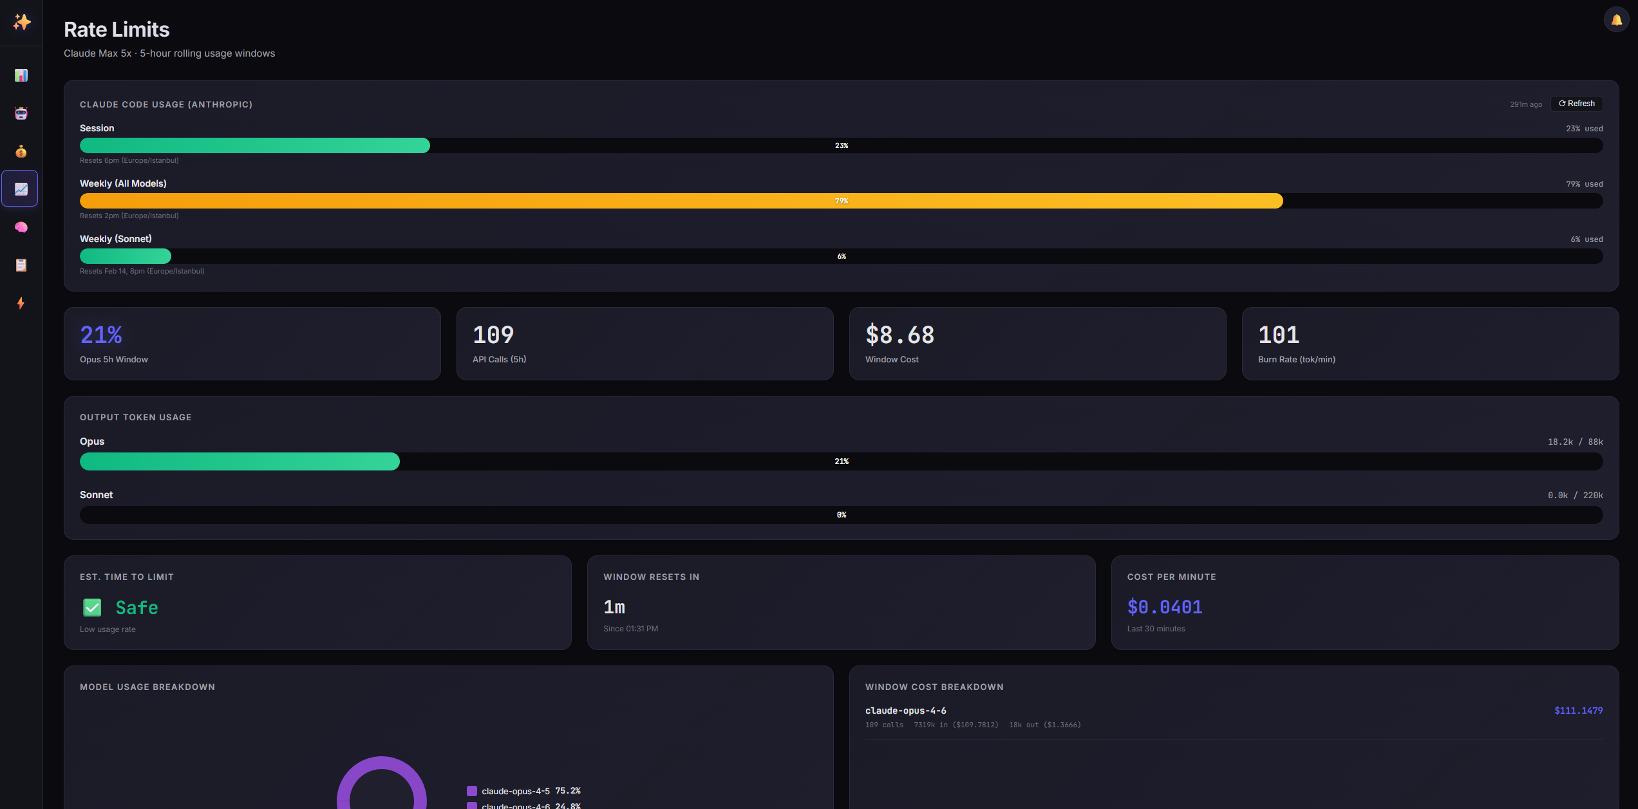The height and width of the screenshot is (809, 1638).
Task: Click the notification bell icon
Action: 1616,20
